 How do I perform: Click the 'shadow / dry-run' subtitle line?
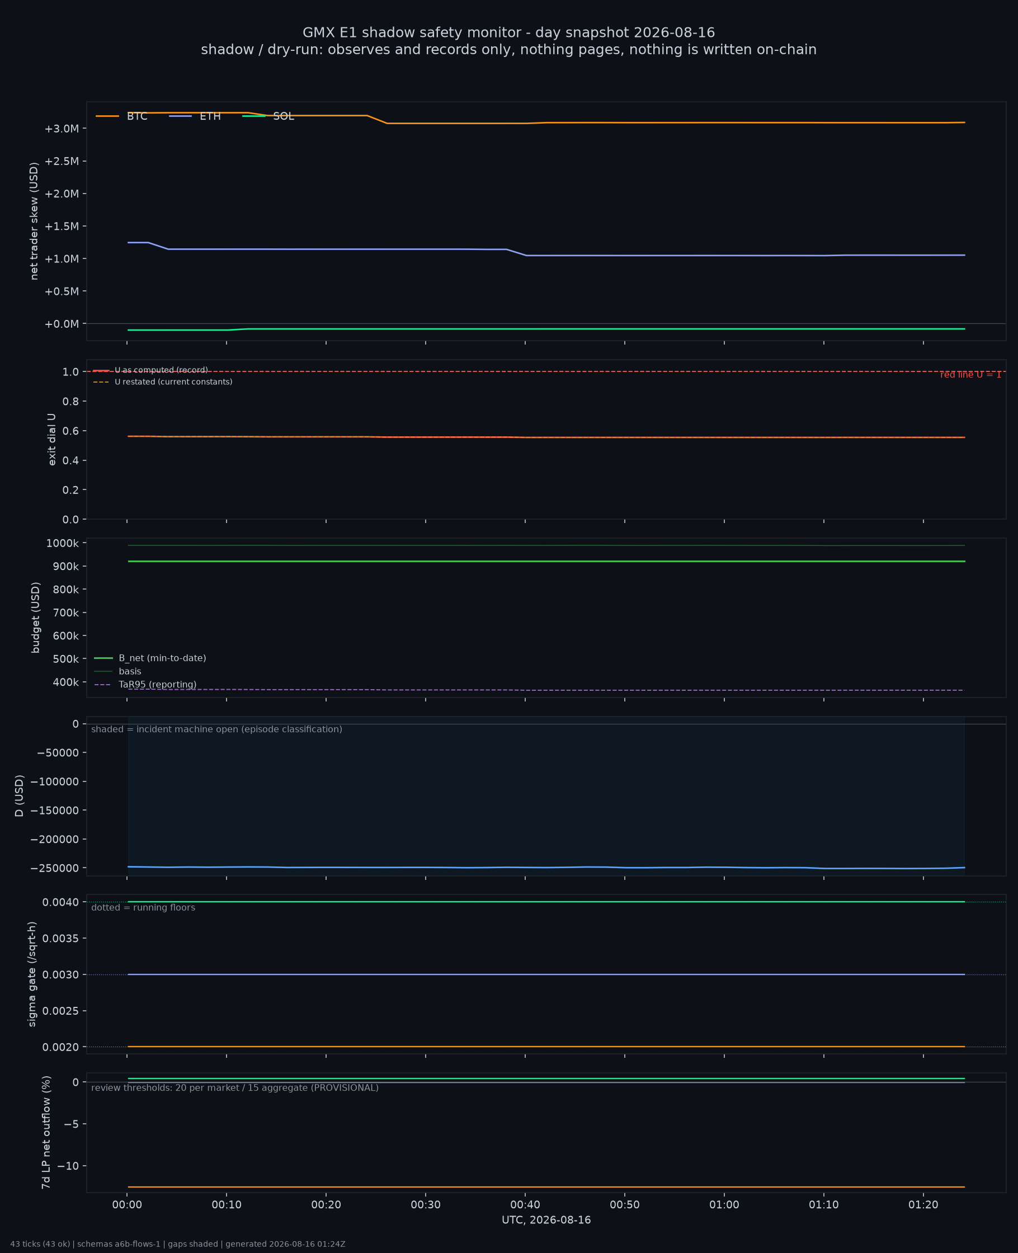pyautogui.click(x=508, y=50)
